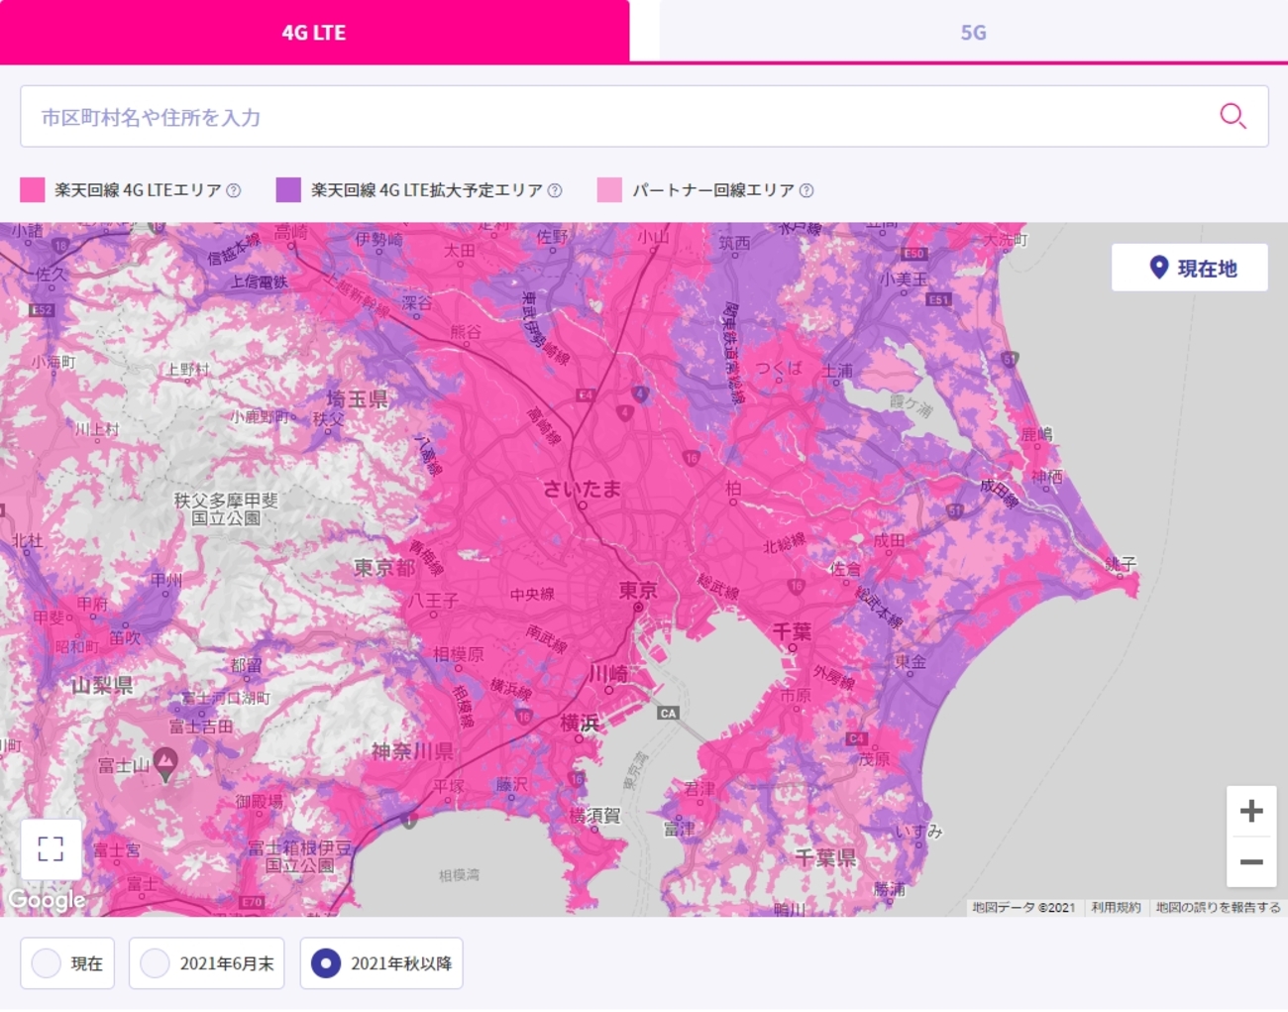Click the Google logo on the map
The width and height of the screenshot is (1288, 1012).
[47, 899]
